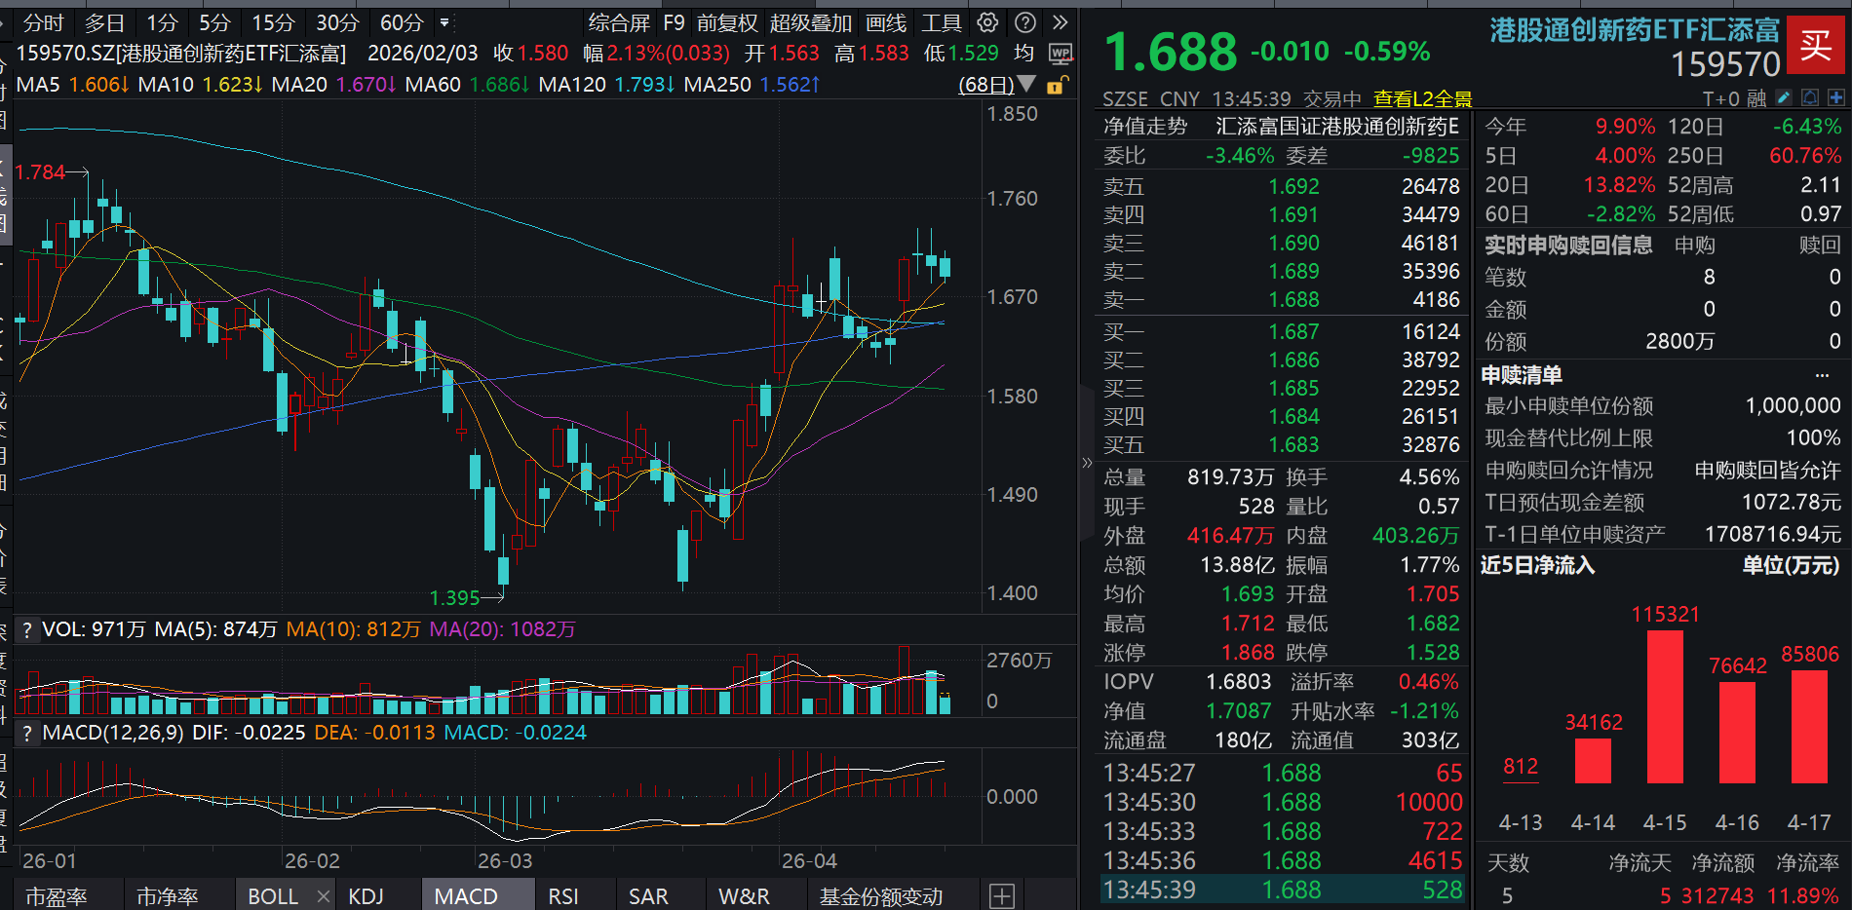This screenshot has height=910, width=1852.
Task: Click the help question-mark icon in toolbar
Action: coord(1024,21)
